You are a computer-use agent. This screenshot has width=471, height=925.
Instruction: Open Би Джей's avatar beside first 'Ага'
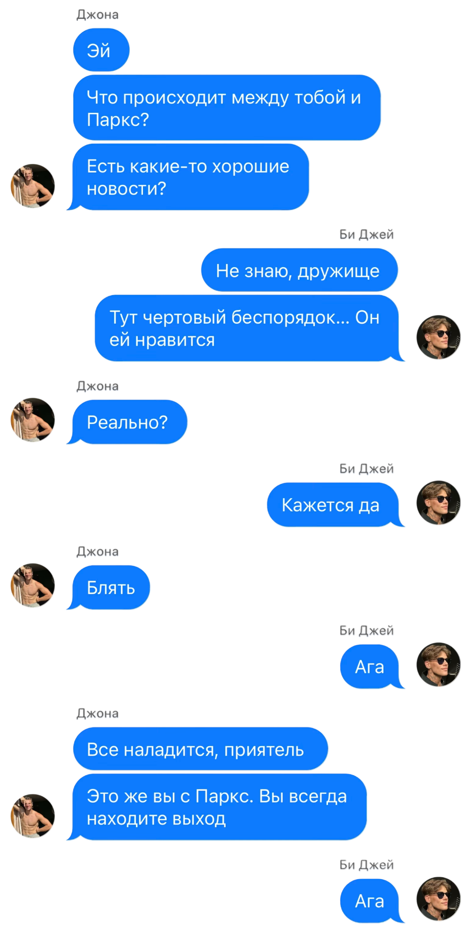coord(438,664)
